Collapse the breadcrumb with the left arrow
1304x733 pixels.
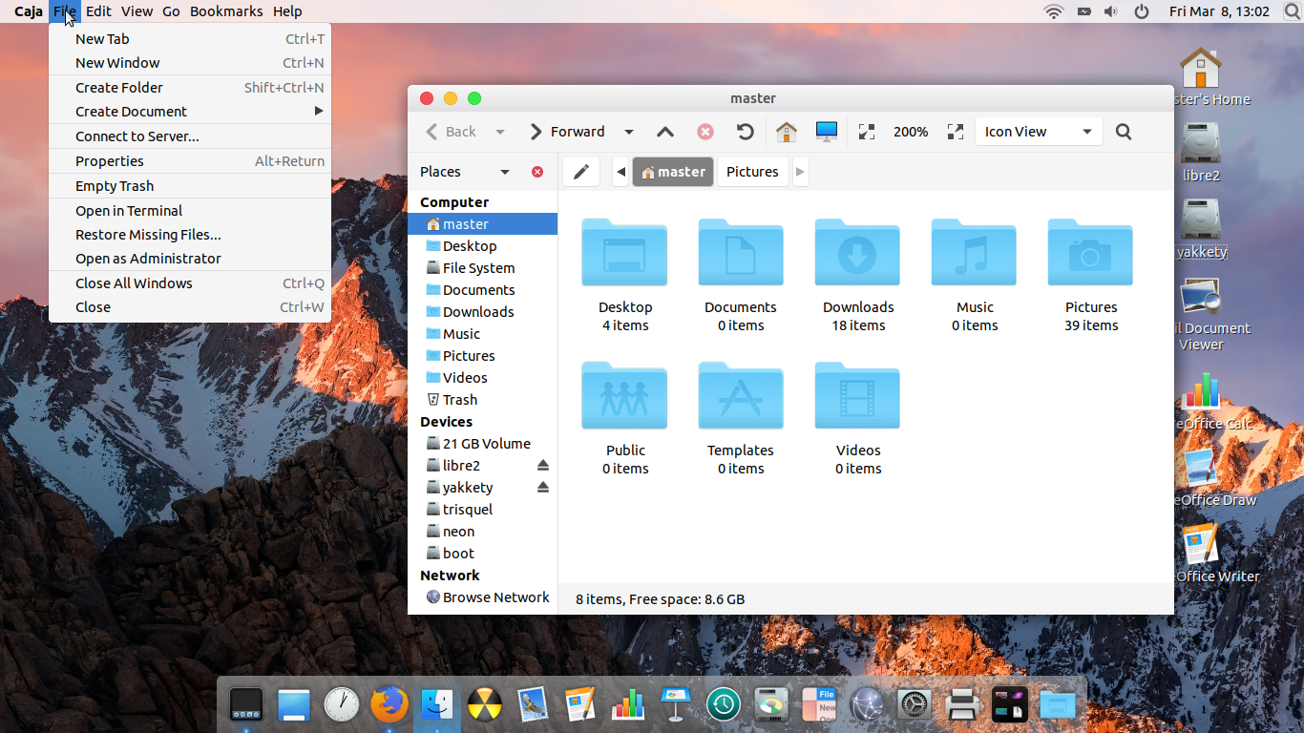tap(620, 172)
